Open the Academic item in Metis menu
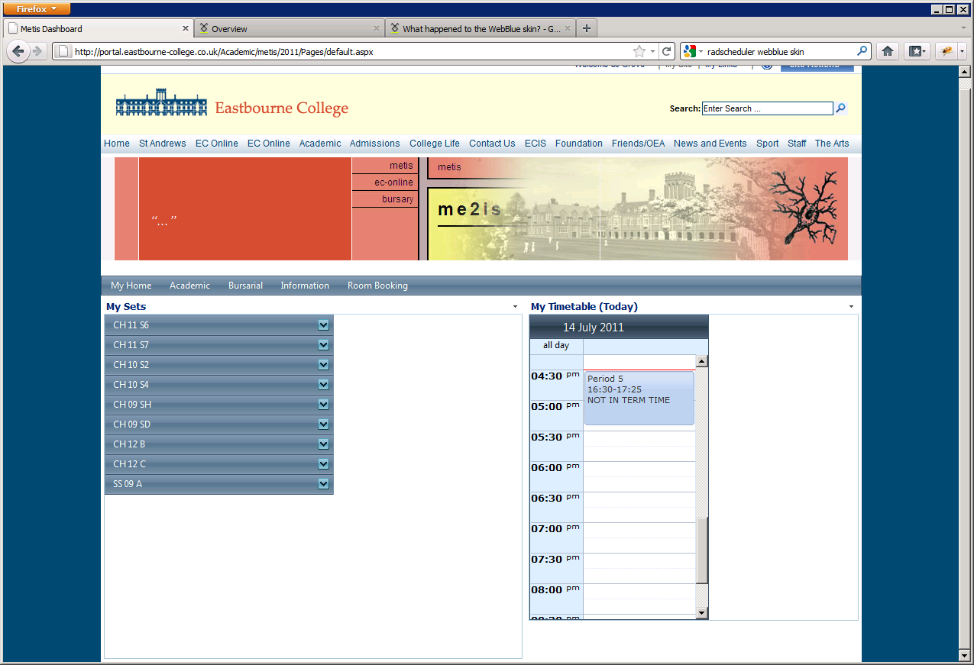Viewport: 974px width, 665px height. [189, 286]
